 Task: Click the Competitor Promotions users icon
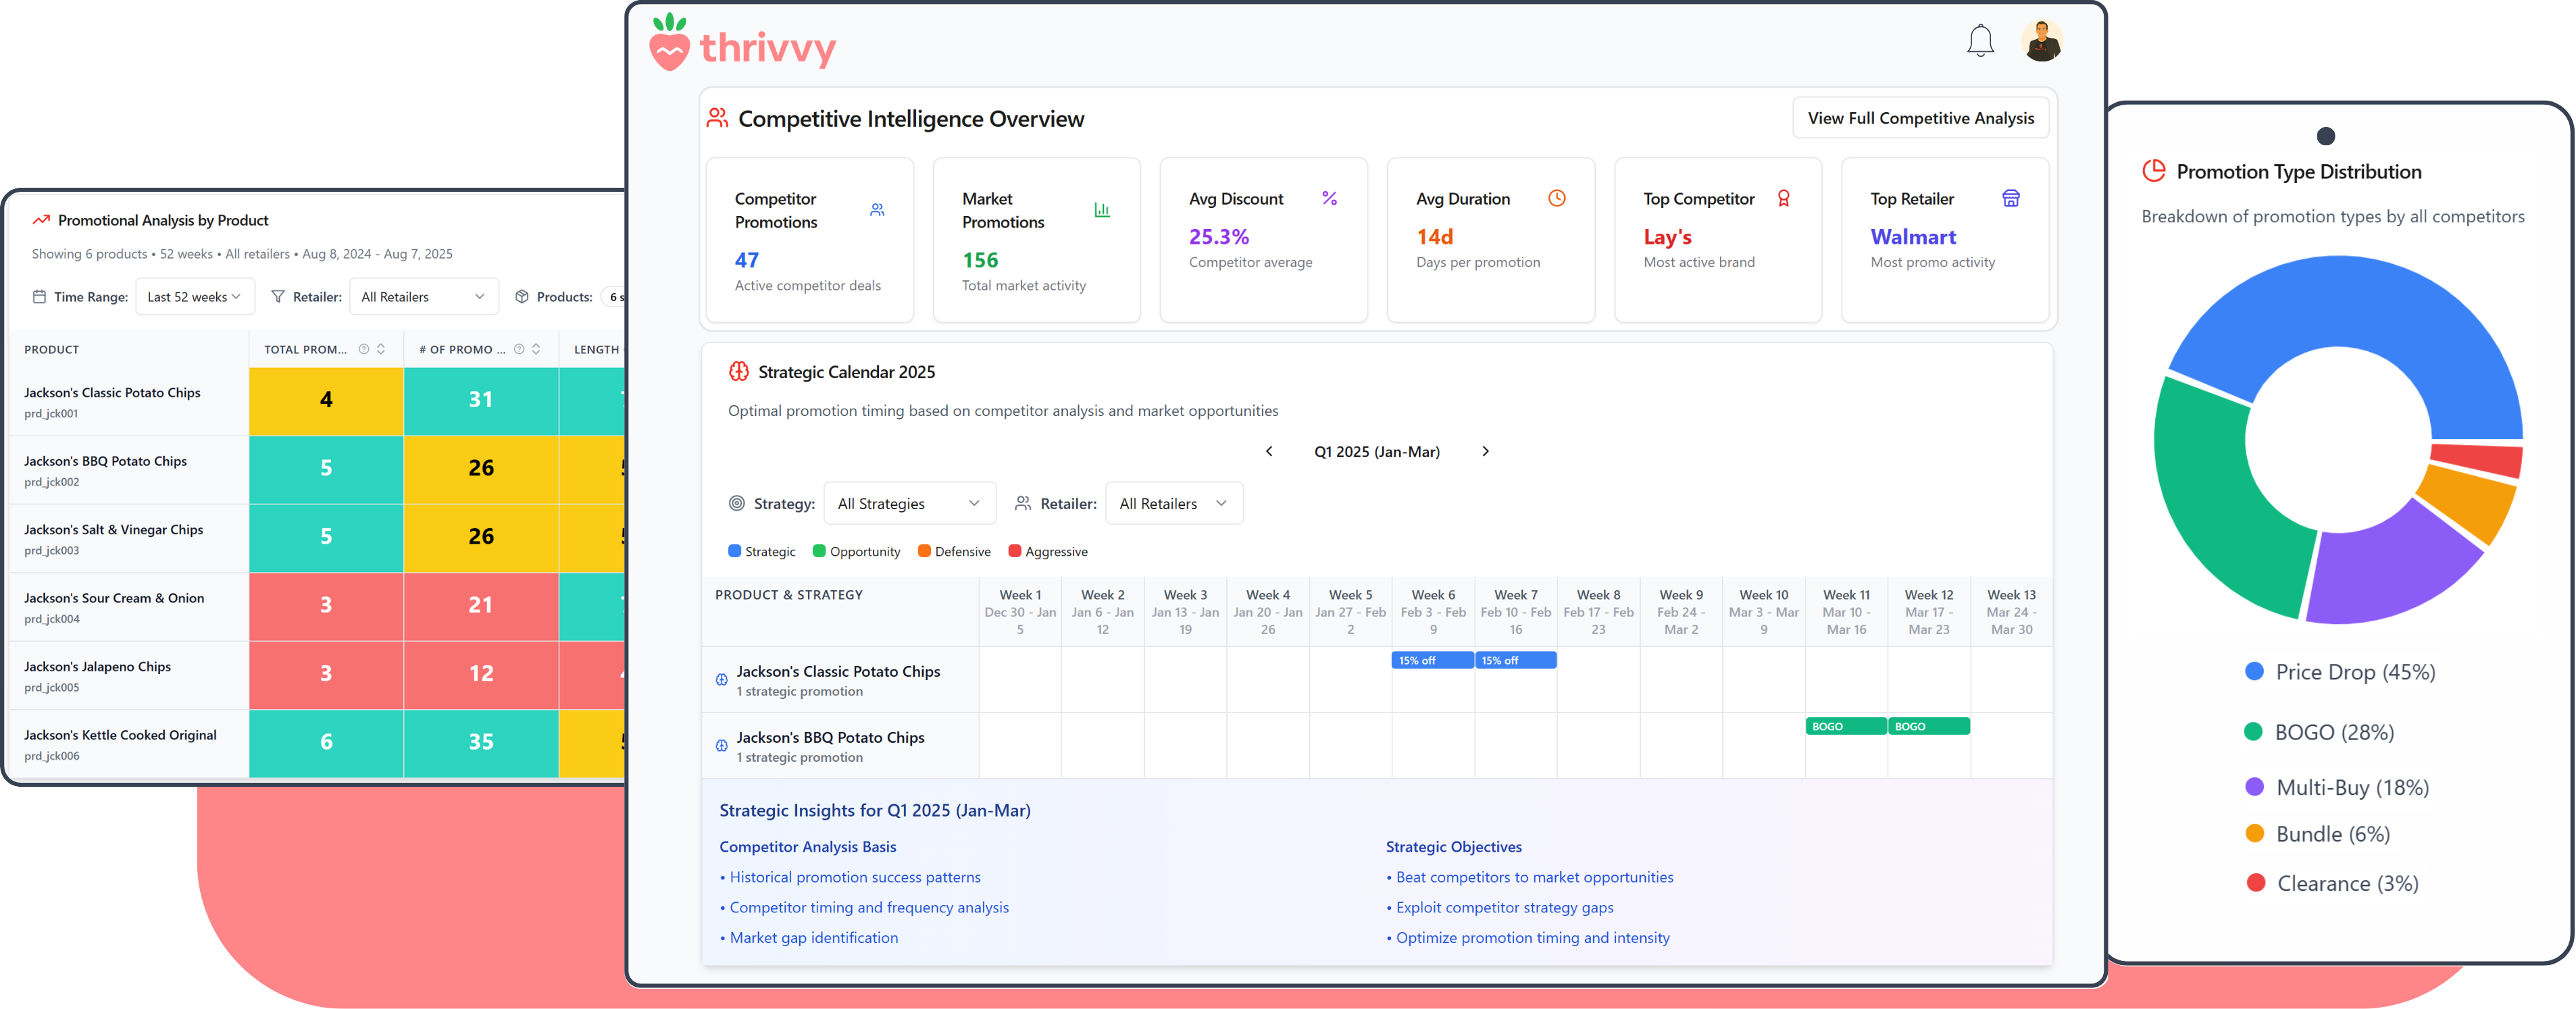click(x=877, y=210)
